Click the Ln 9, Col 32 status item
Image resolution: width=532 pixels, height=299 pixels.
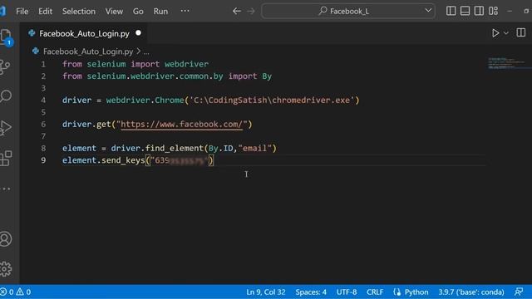coord(266,292)
